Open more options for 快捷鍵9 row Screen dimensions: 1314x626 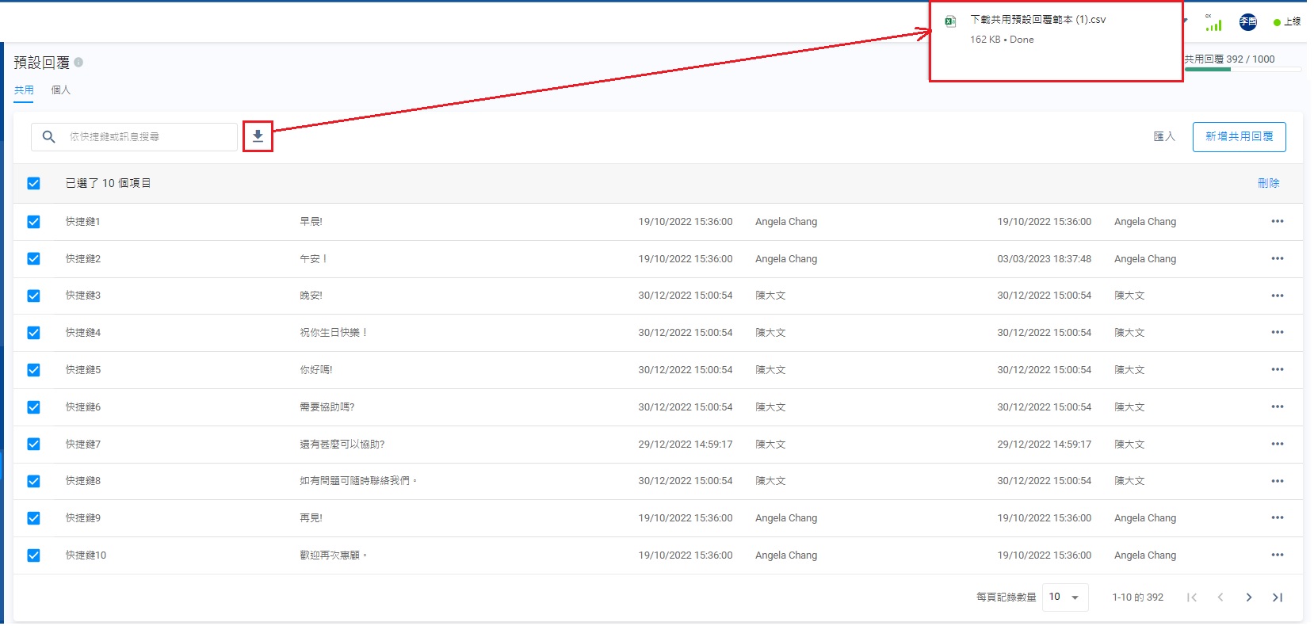pyautogui.click(x=1278, y=518)
